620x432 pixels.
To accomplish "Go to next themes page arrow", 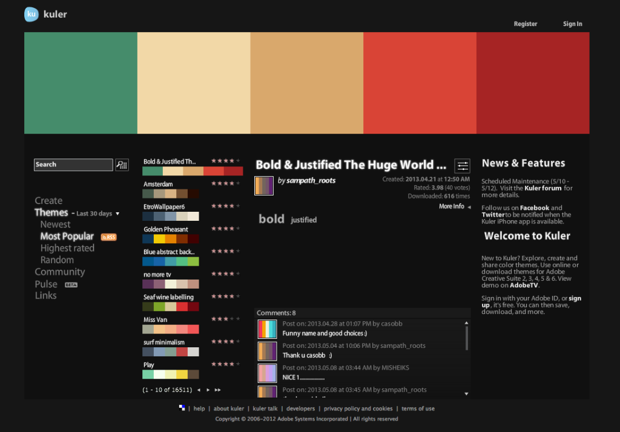I will tap(208, 390).
